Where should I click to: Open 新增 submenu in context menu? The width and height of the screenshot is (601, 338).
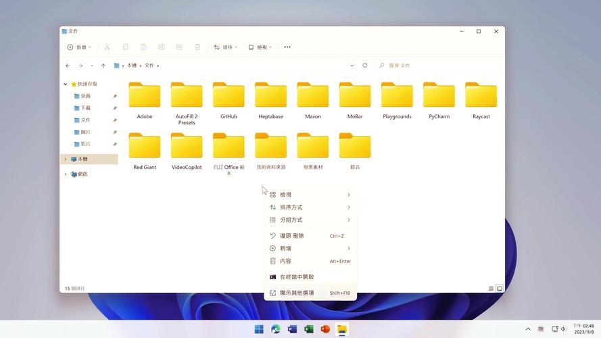click(310, 248)
